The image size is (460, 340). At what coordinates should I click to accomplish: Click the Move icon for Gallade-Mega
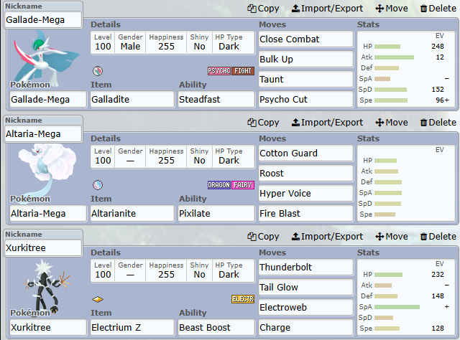pos(379,9)
